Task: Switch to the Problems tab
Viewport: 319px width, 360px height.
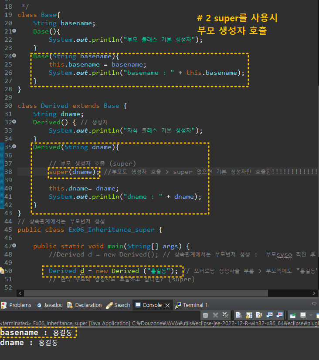Action: [16, 305]
